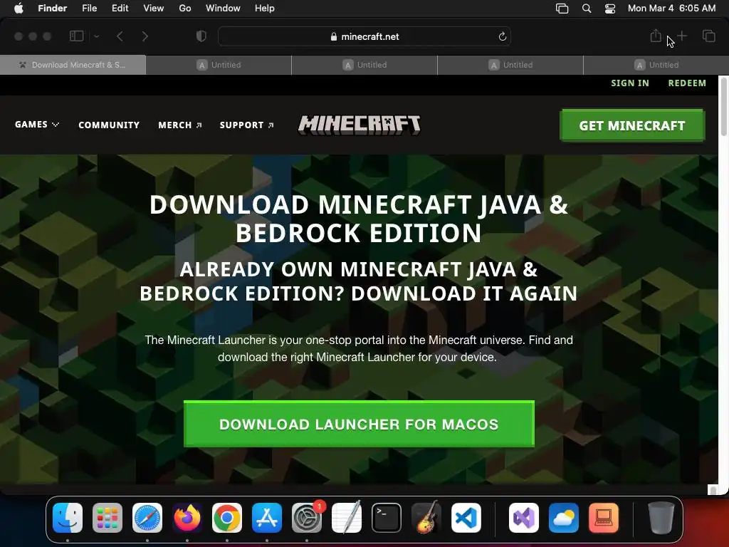Open the Help menu

265,9
